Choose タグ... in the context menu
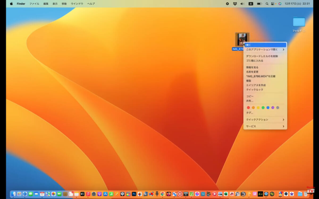This screenshot has width=319, height=199. click(x=265, y=113)
